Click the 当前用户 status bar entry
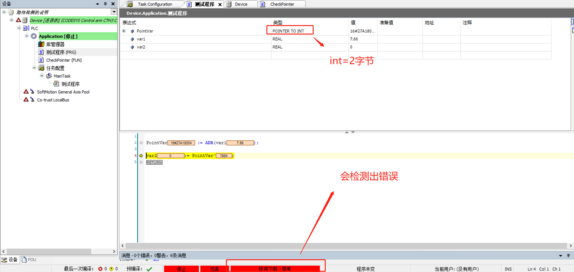Screen dimensions: 574x272 456,269
